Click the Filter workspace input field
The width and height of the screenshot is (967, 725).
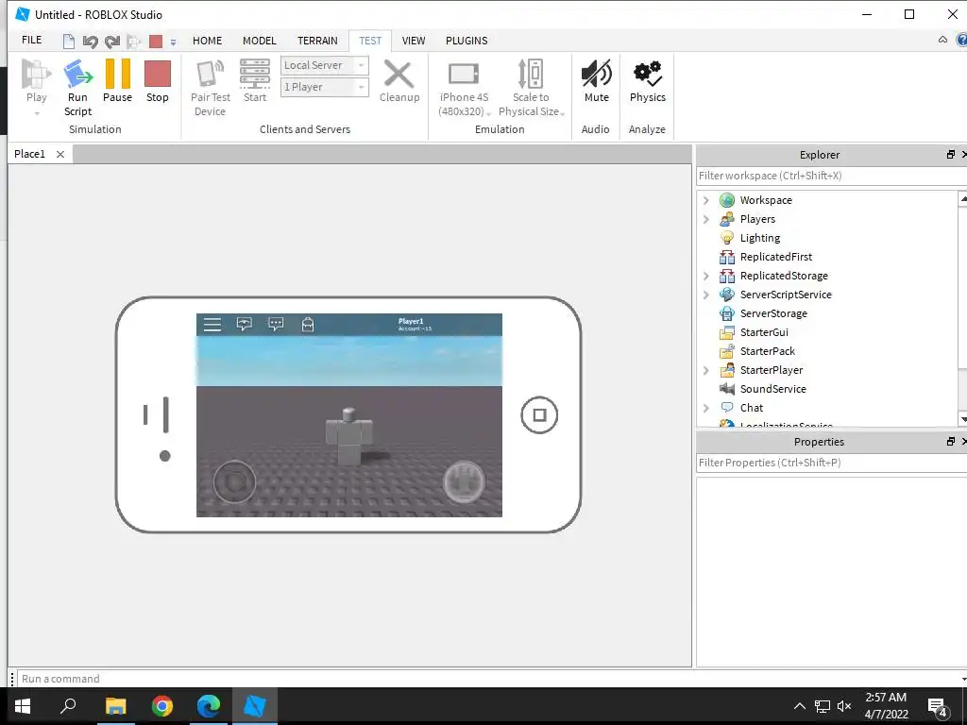click(x=831, y=176)
